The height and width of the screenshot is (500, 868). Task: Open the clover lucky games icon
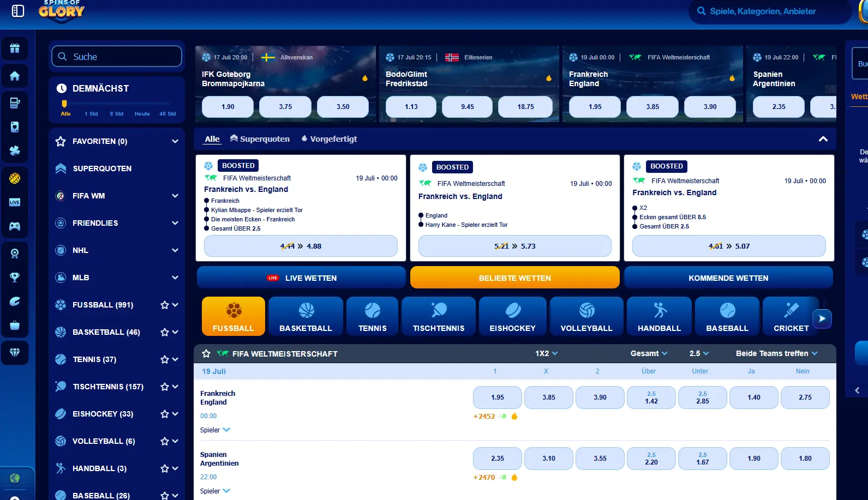tap(15, 150)
